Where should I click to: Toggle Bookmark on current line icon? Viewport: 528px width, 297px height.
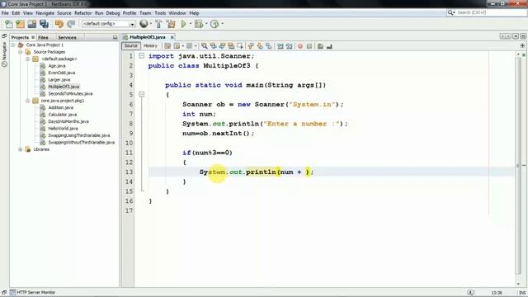(269, 46)
